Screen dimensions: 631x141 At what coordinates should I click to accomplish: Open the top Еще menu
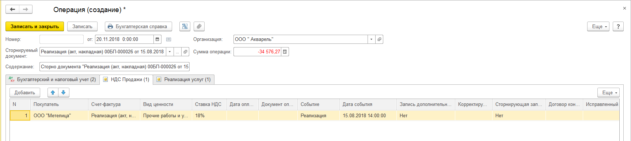[598, 26]
